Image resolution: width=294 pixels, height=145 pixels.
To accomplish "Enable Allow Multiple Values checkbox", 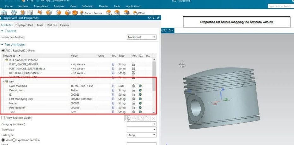I will click(3, 118).
